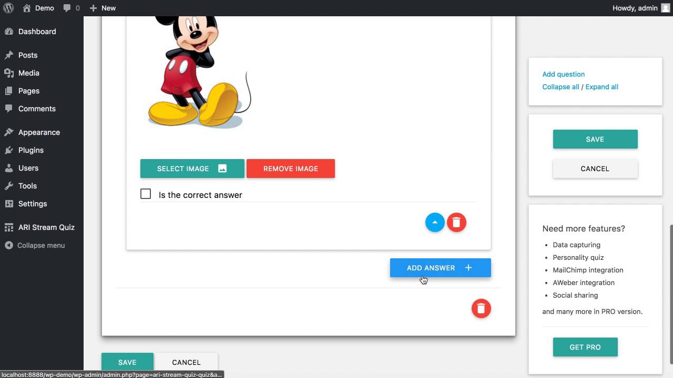673x378 pixels.
Task: Click the image icon on Select Image
Action: (222, 169)
